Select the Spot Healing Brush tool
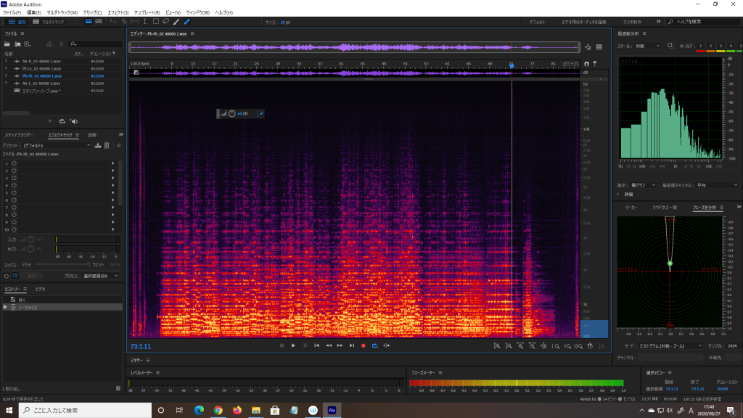 pyautogui.click(x=186, y=22)
